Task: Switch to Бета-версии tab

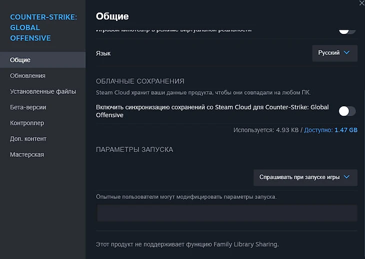Action: [x=28, y=107]
